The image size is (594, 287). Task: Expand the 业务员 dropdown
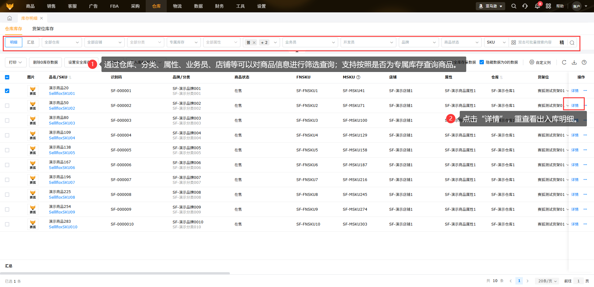point(310,42)
